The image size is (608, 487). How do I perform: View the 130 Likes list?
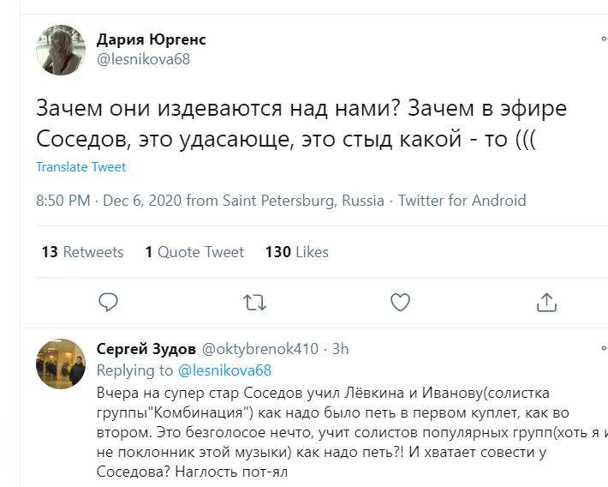tap(296, 252)
